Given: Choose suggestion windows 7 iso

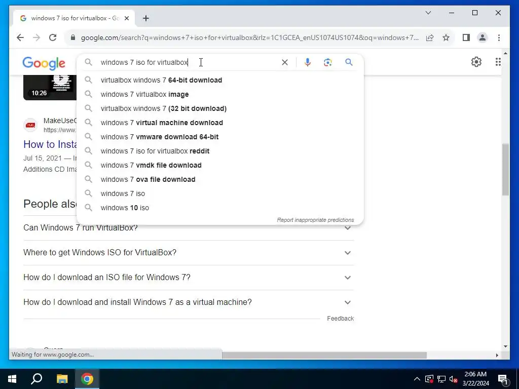Looking at the screenshot, I should (x=220, y=194).
